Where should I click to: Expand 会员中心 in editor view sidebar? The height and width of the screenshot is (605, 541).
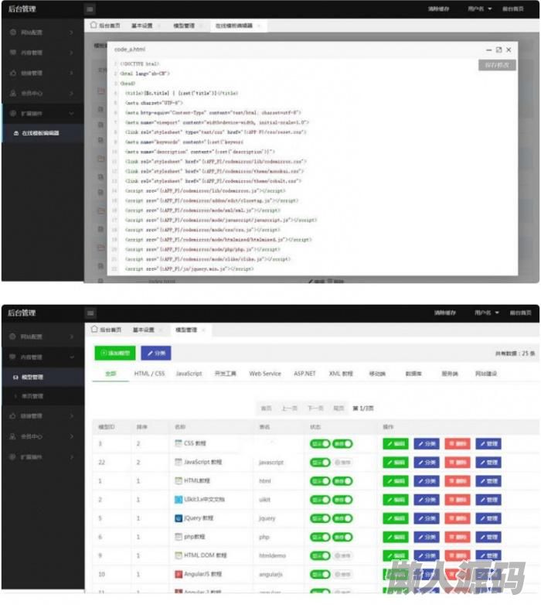tap(71, 93)
